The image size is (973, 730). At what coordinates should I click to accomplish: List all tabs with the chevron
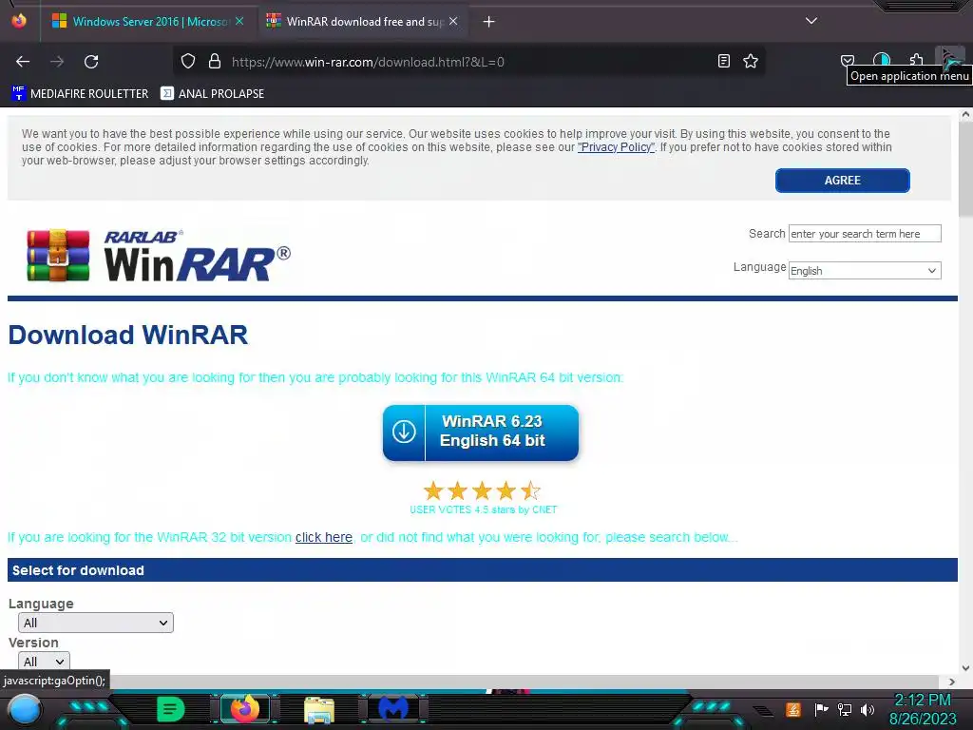click(x=811, y=21)
